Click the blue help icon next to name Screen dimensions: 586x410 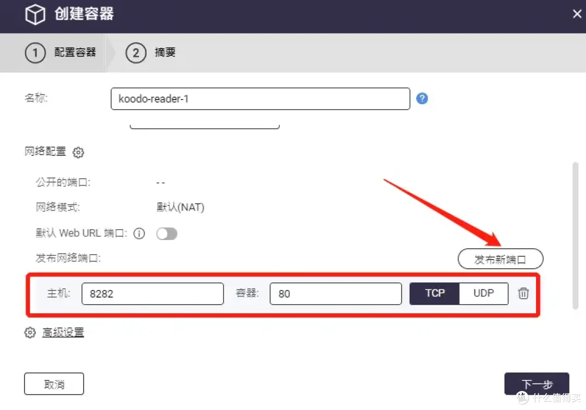(422, 98)
